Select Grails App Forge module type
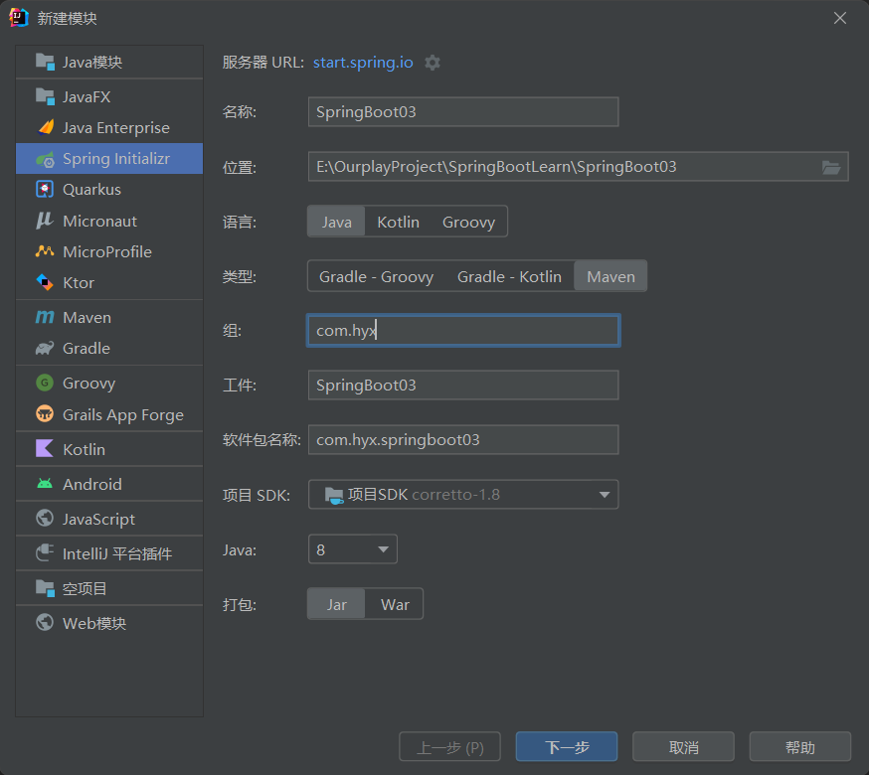This screenshot has height=775, width=869. coord(109,414)
